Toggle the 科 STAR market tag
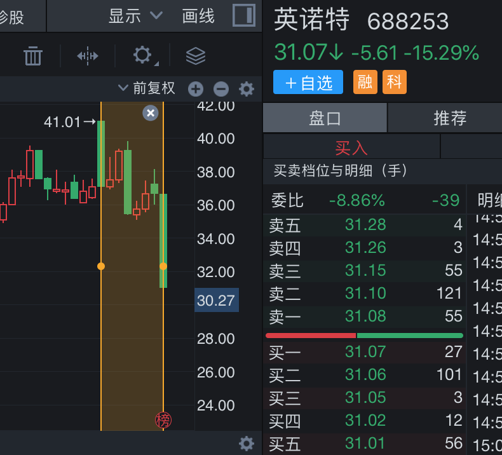This screenshot has height=455, width=502. pos(394,82)
